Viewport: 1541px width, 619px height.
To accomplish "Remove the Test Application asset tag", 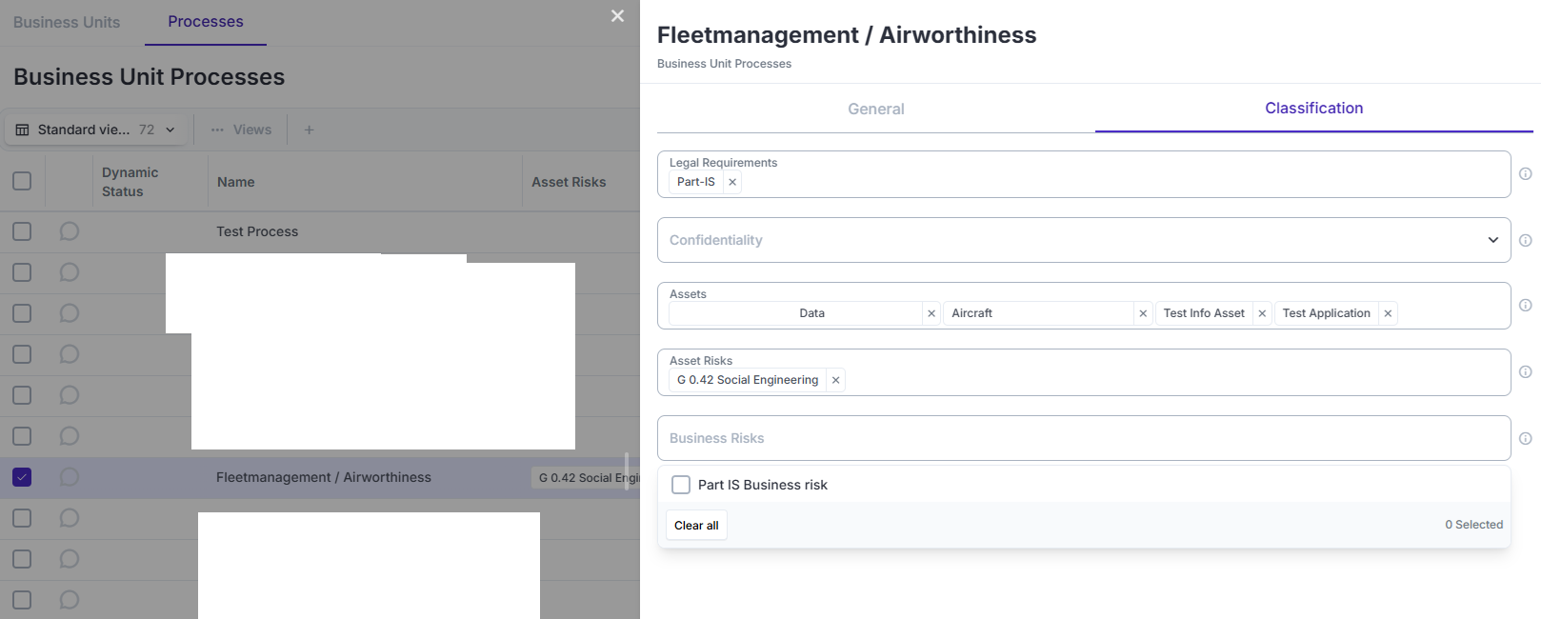I will (1388, 313).
